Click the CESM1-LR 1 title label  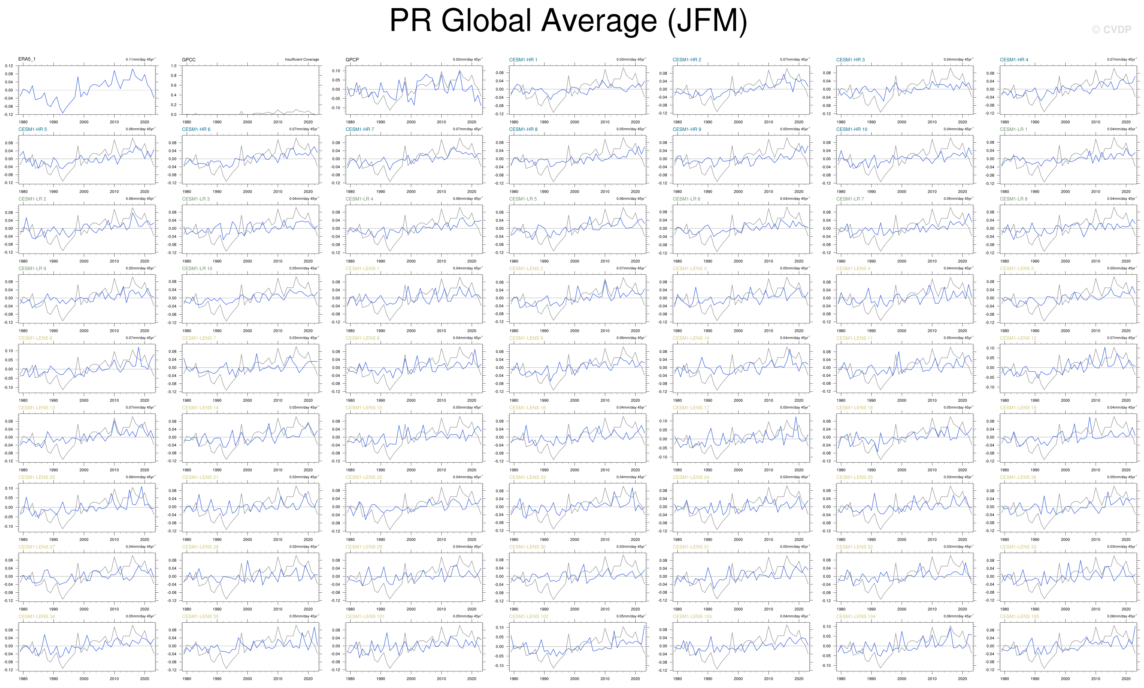point(1013,129)
